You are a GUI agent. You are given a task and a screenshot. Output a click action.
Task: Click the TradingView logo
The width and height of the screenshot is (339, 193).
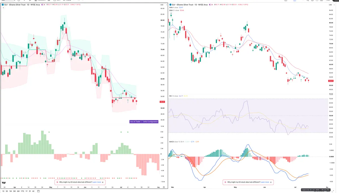pos(4,183)
